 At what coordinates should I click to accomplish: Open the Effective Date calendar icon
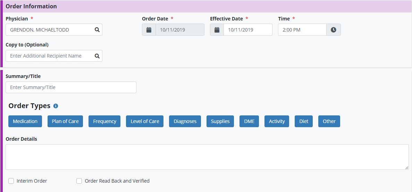point(217,30)
